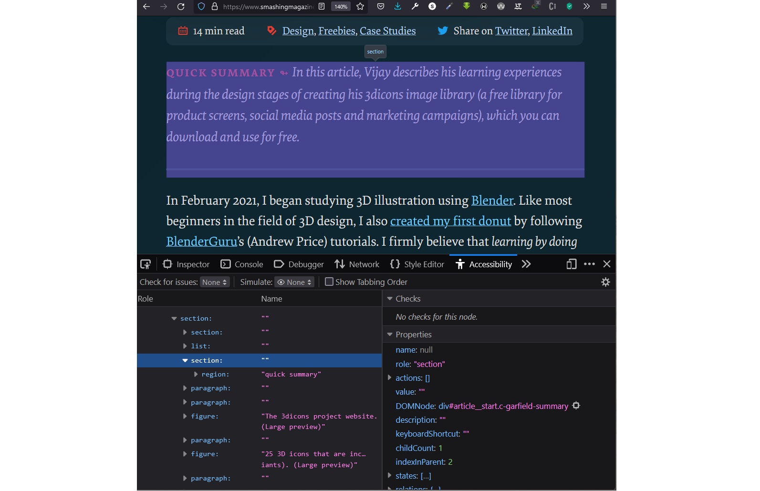Bookmark this page with the star

click(x=360, y=7)
